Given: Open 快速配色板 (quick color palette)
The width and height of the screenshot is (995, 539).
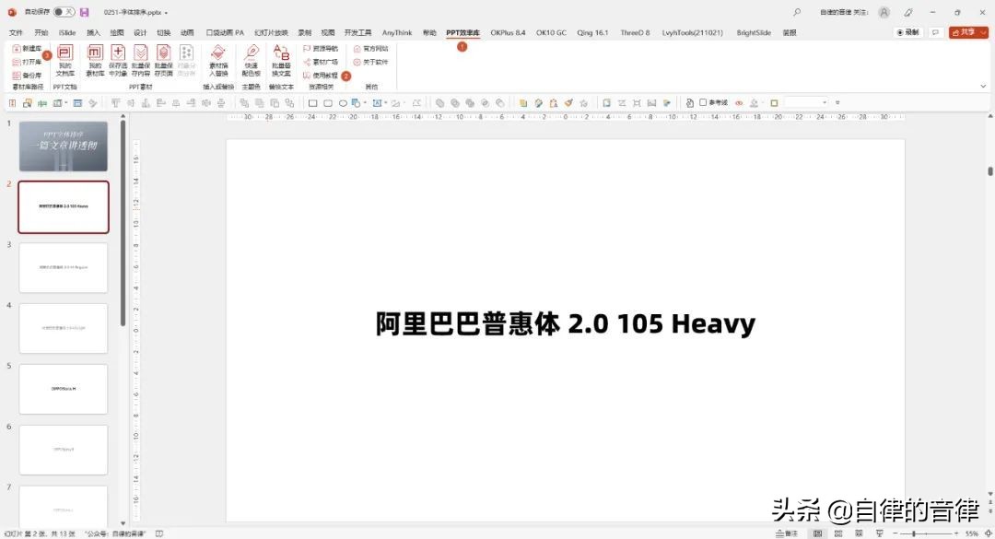Looking at the screenshot, I should pos(252,61).
